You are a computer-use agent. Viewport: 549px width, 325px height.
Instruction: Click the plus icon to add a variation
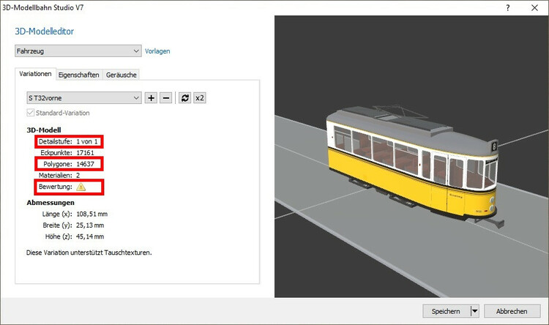(151, 98)
